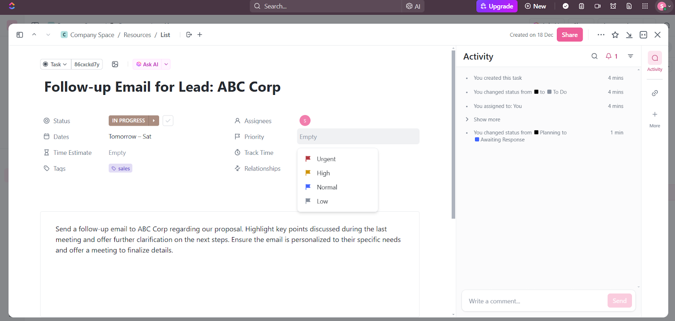
Task: Go to next task with down arrow
Action: pyautogui.click(x=48, y=35)
